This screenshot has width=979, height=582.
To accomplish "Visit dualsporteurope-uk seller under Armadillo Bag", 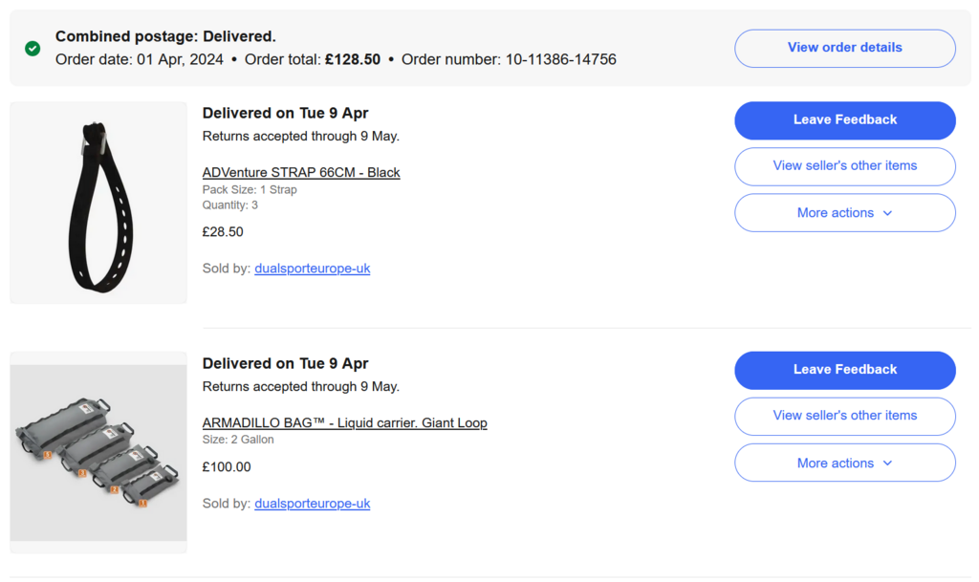I will tap(312, 504).
